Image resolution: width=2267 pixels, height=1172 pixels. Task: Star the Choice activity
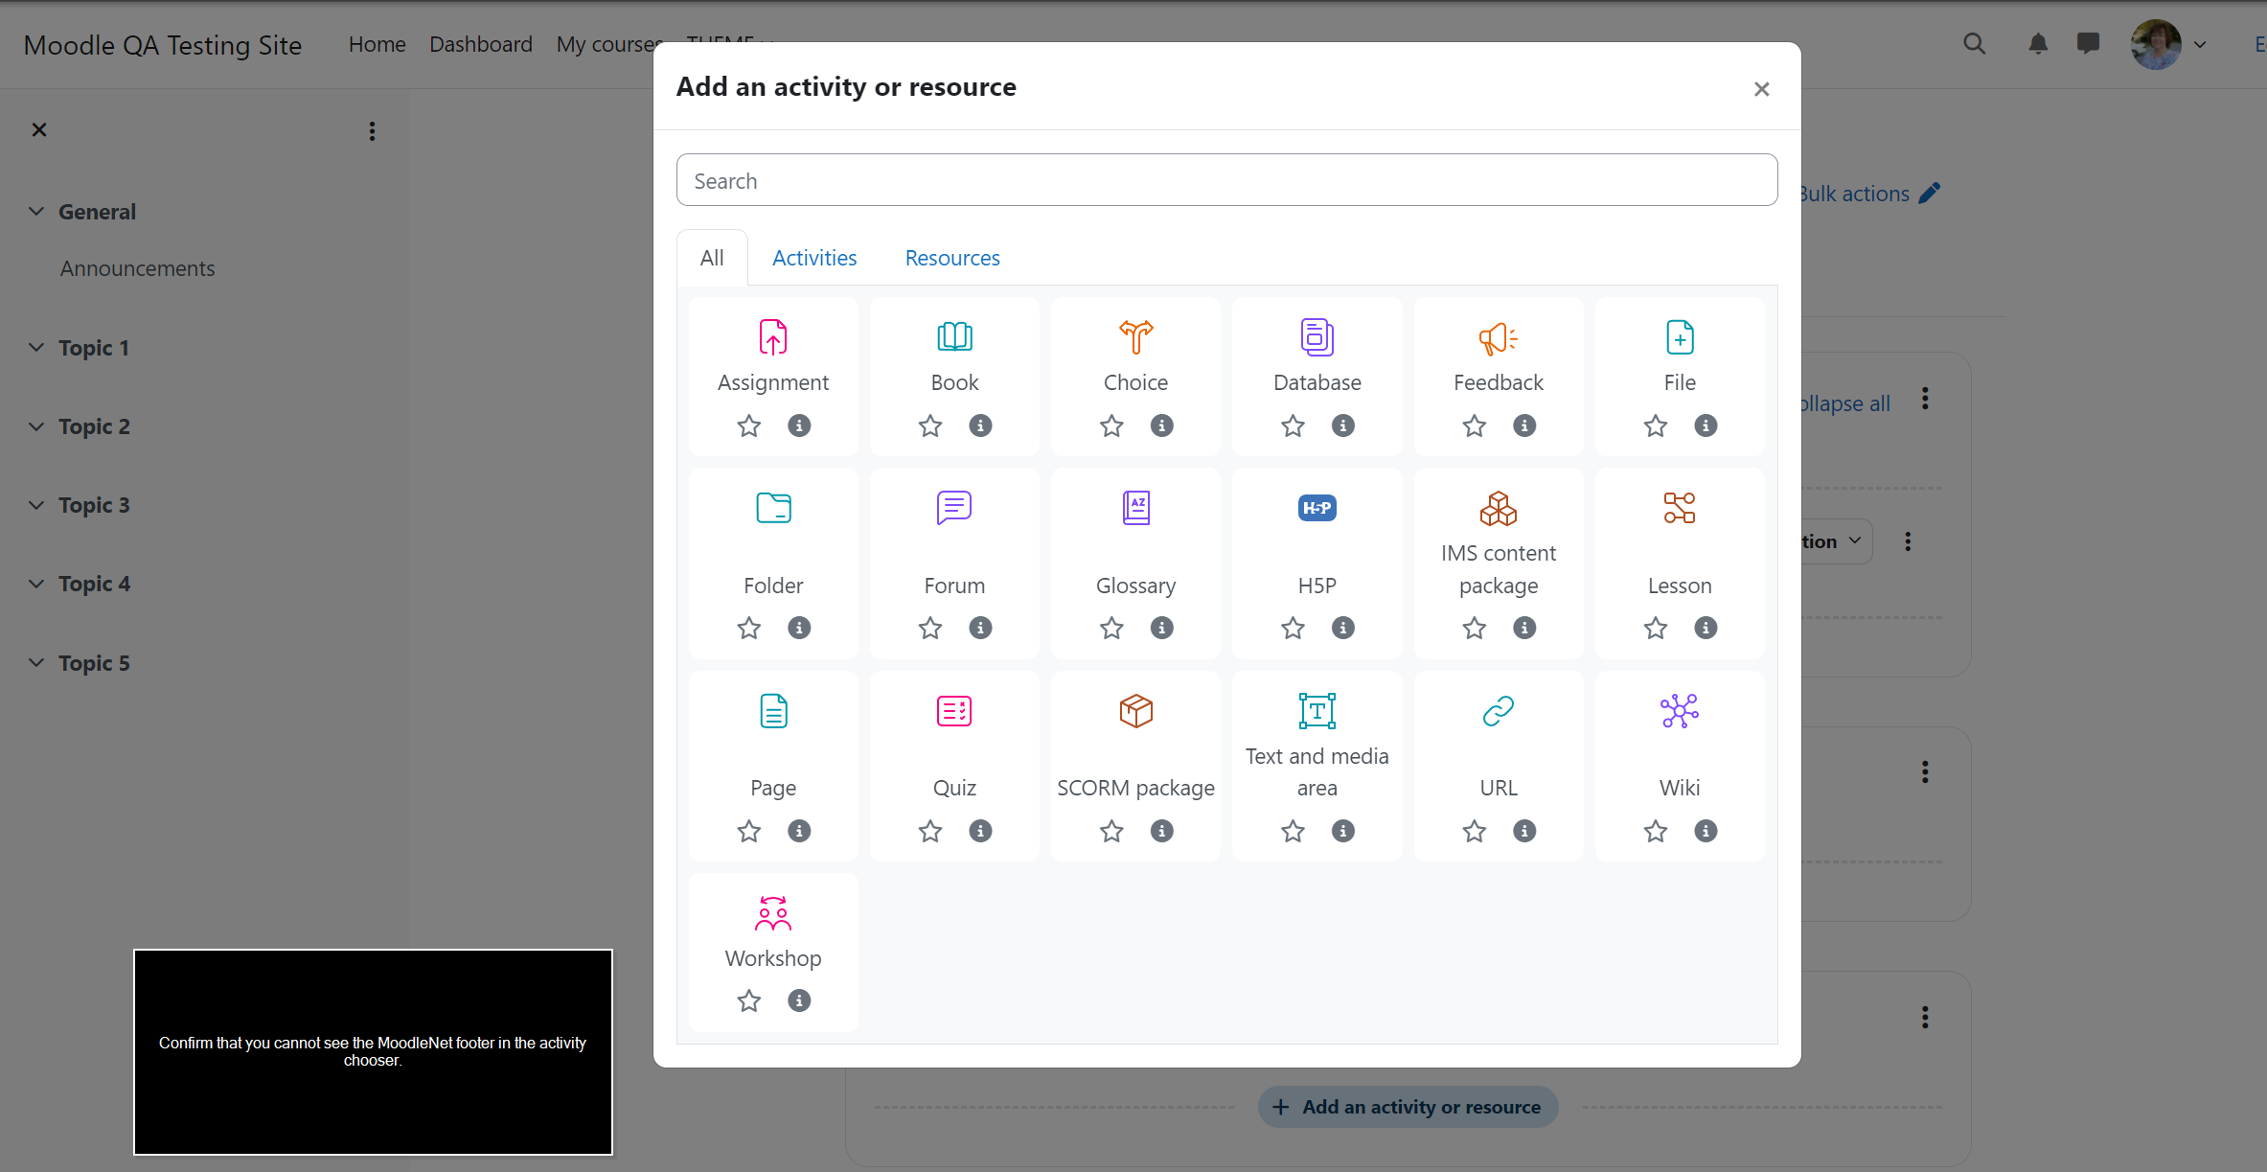tap(1111, 425)
